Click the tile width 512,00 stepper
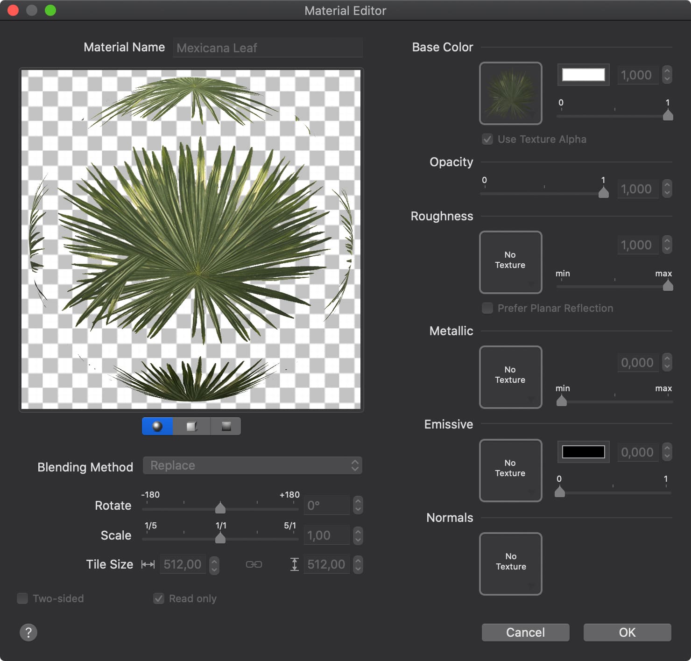Viewport: 691px width, 661px height. point(214,565)
